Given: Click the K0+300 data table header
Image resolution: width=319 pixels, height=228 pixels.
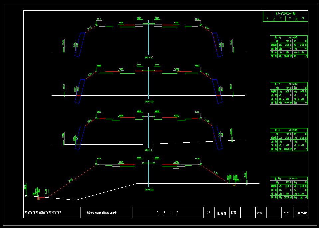Looking at the screenshot, I should [288, 130].
